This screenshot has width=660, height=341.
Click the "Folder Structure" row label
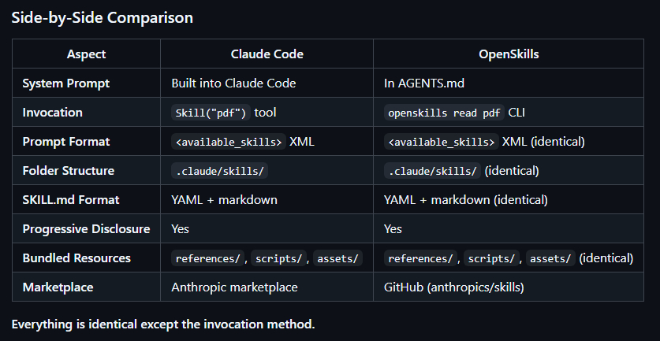tap(68, 170)
